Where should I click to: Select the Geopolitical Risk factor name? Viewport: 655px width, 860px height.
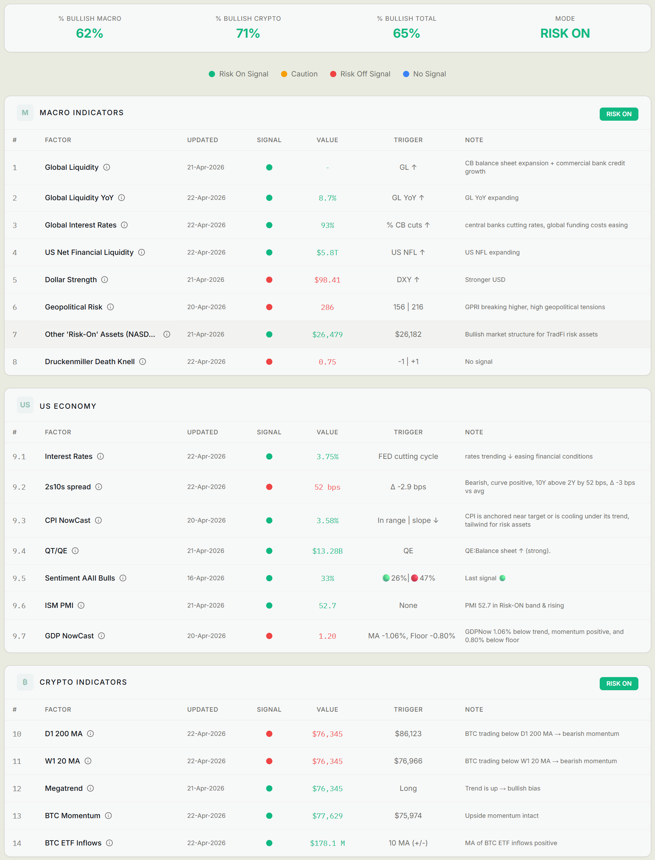pos(74,307)
